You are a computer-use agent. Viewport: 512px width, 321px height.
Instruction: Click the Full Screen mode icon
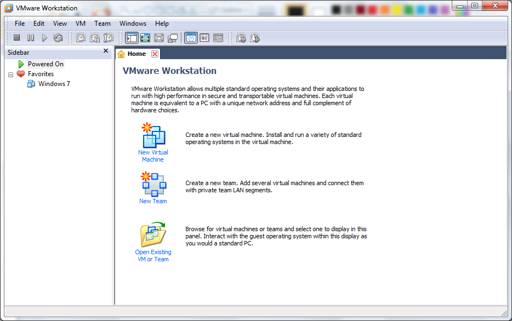pos(145,38)
